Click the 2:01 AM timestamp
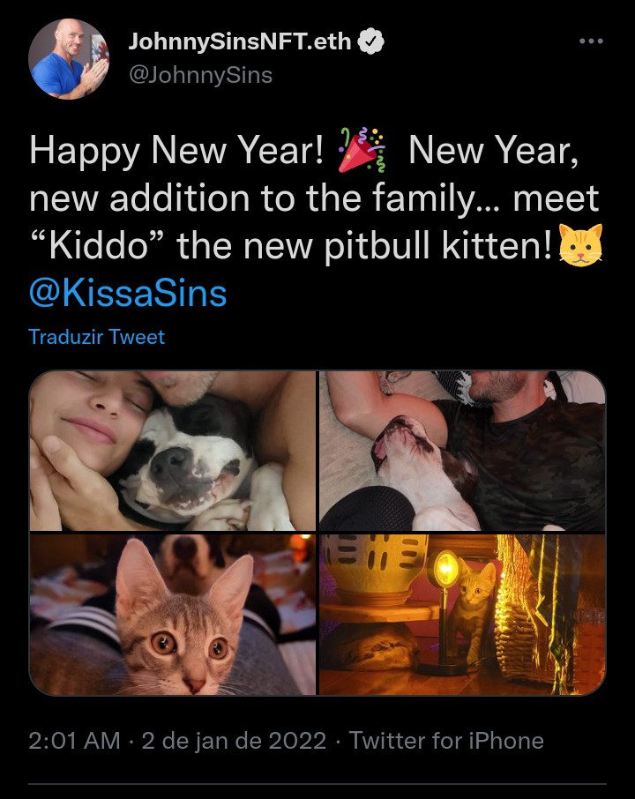The height and width of the screenshot is (799, 635). pos(74,741)
